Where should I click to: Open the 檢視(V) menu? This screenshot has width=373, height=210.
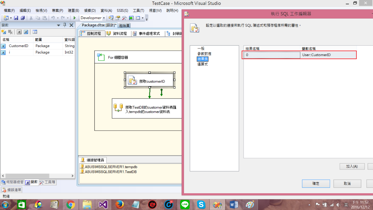(41, 10)
